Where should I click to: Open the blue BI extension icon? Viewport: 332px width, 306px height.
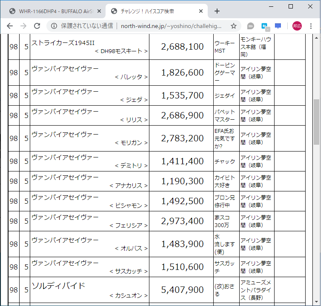pyautogui.click(x=265, y=26)
